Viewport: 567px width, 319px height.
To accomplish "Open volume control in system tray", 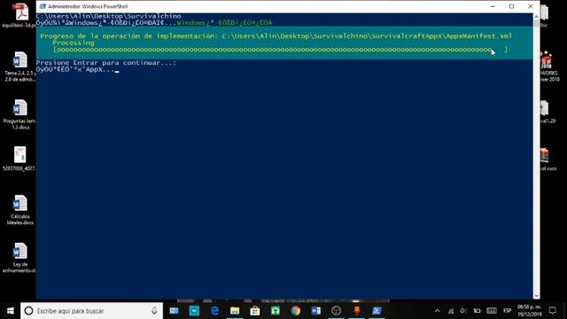I will click(x=463, y=311).
